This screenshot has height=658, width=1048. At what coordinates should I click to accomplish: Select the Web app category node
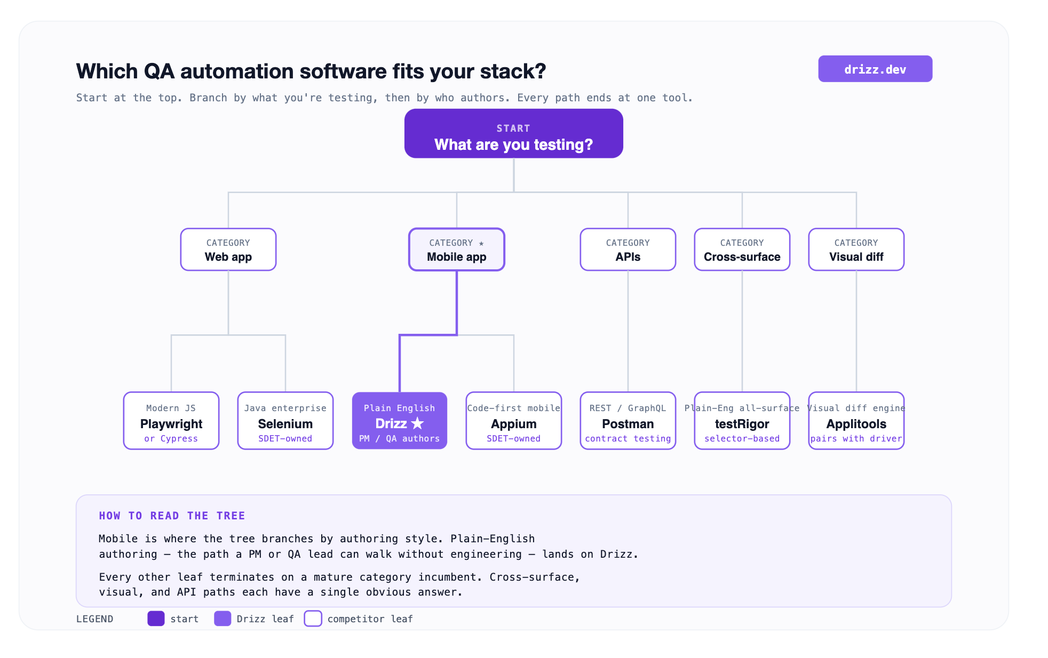228,250
